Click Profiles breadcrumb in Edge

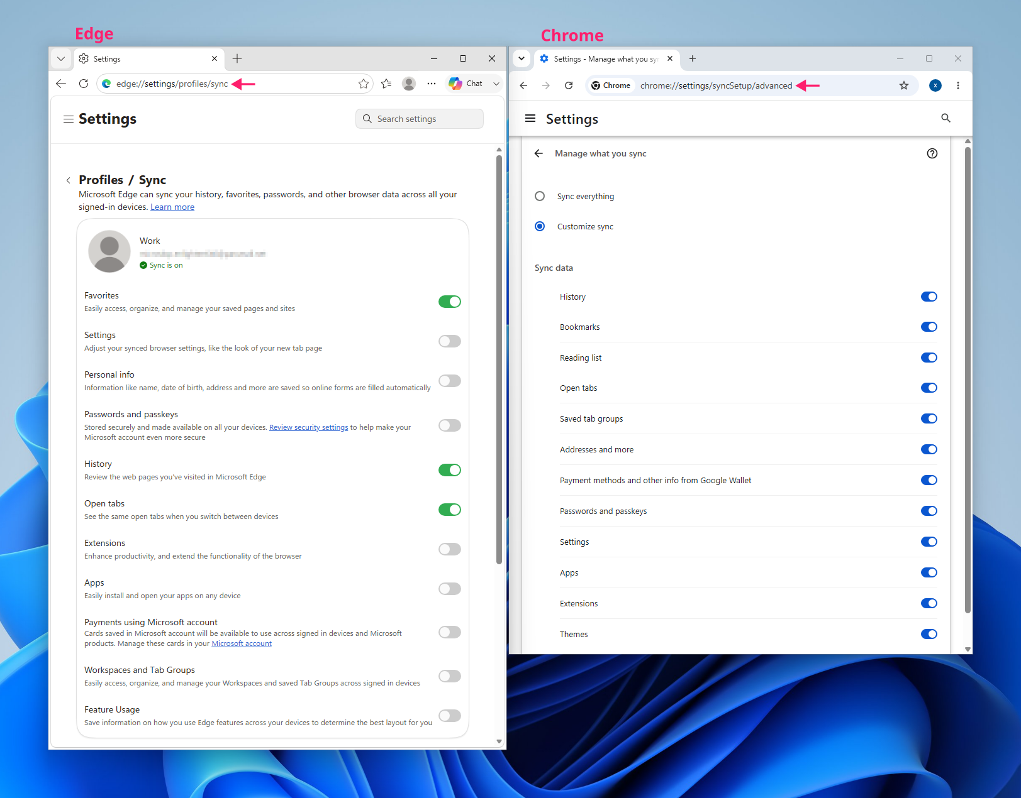101,180
